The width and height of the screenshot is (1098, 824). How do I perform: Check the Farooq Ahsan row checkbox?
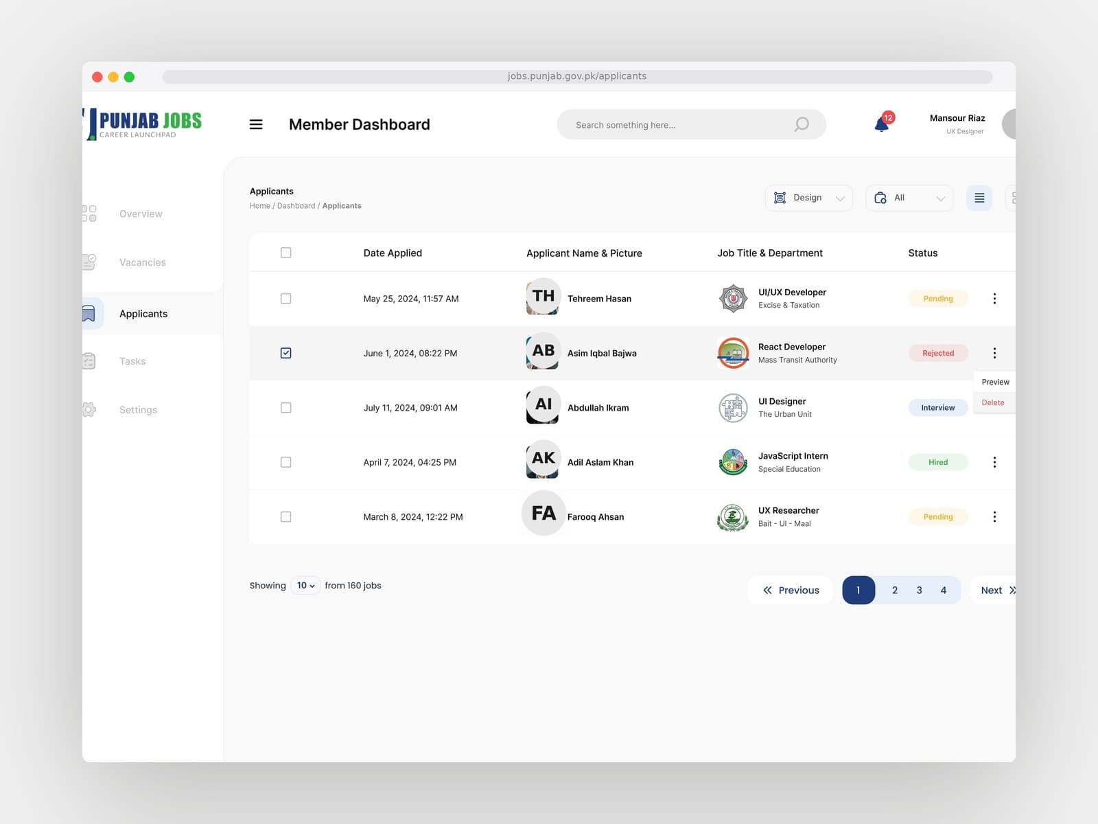(x=286, y=516)
